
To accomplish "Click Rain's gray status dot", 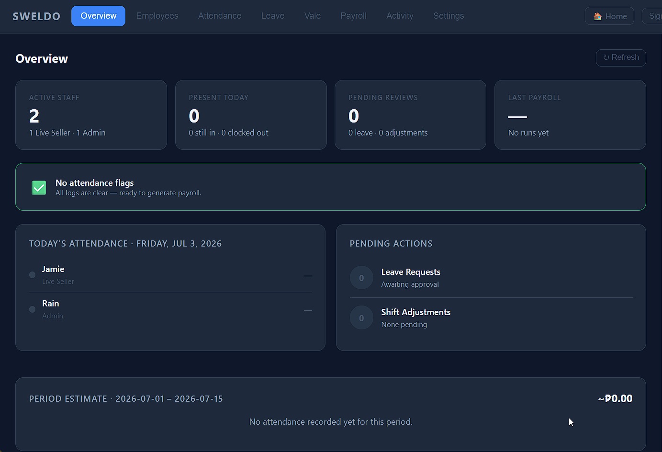I will (32, 309).
